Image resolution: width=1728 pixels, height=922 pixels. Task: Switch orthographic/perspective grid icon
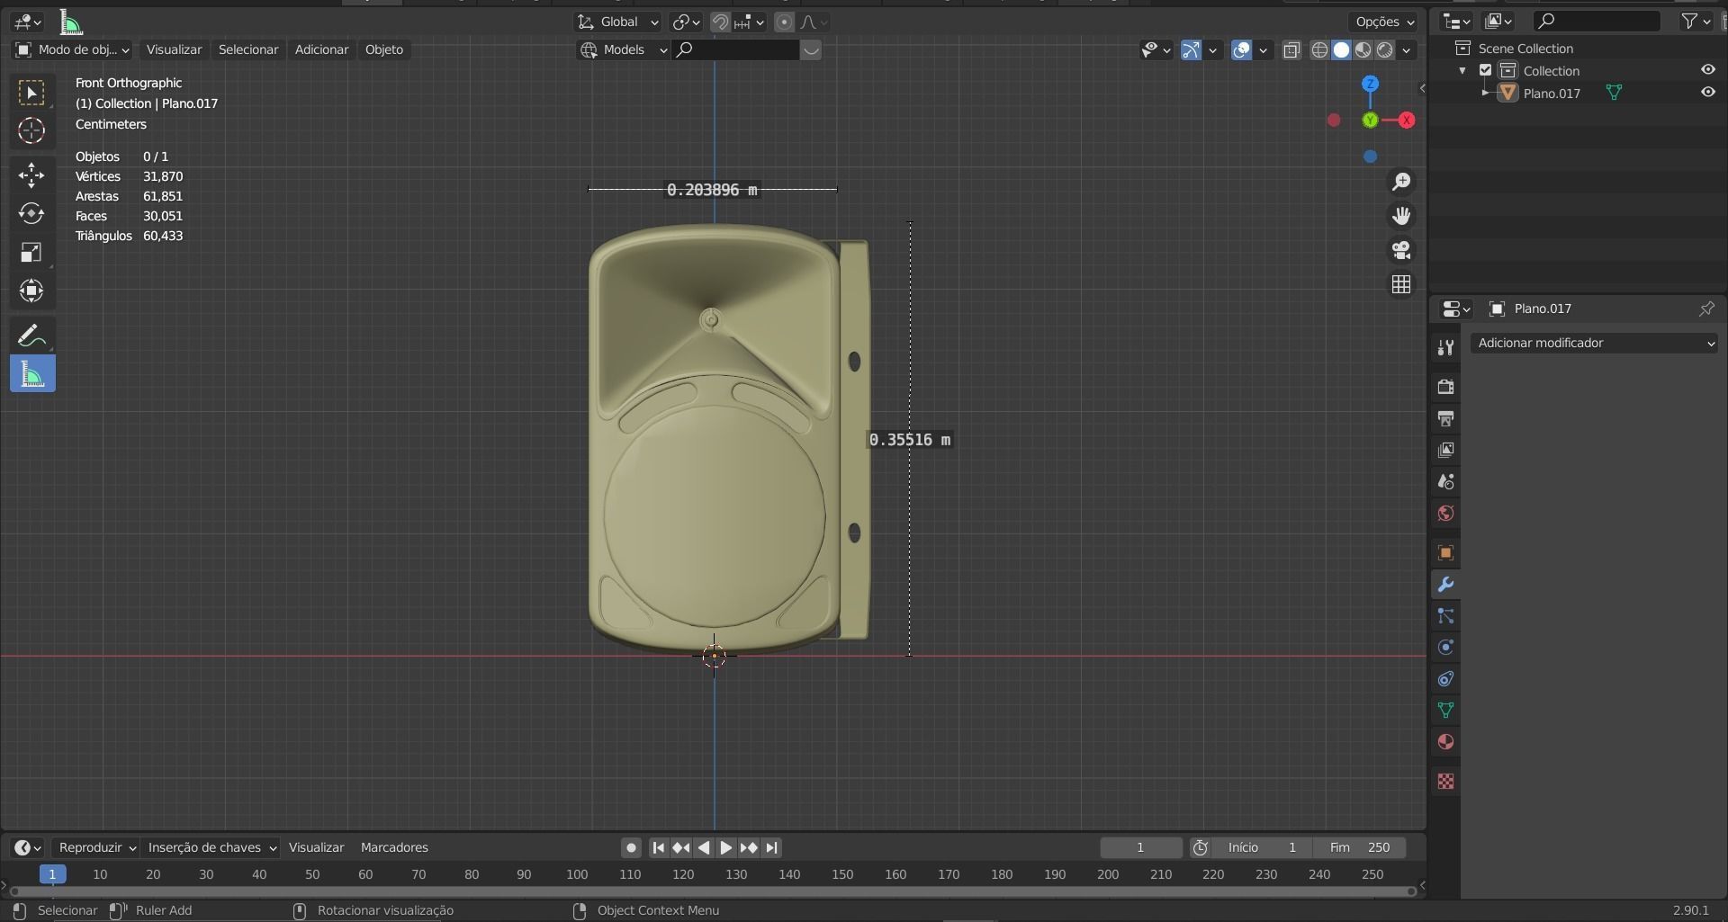(x=1401, y=284)
